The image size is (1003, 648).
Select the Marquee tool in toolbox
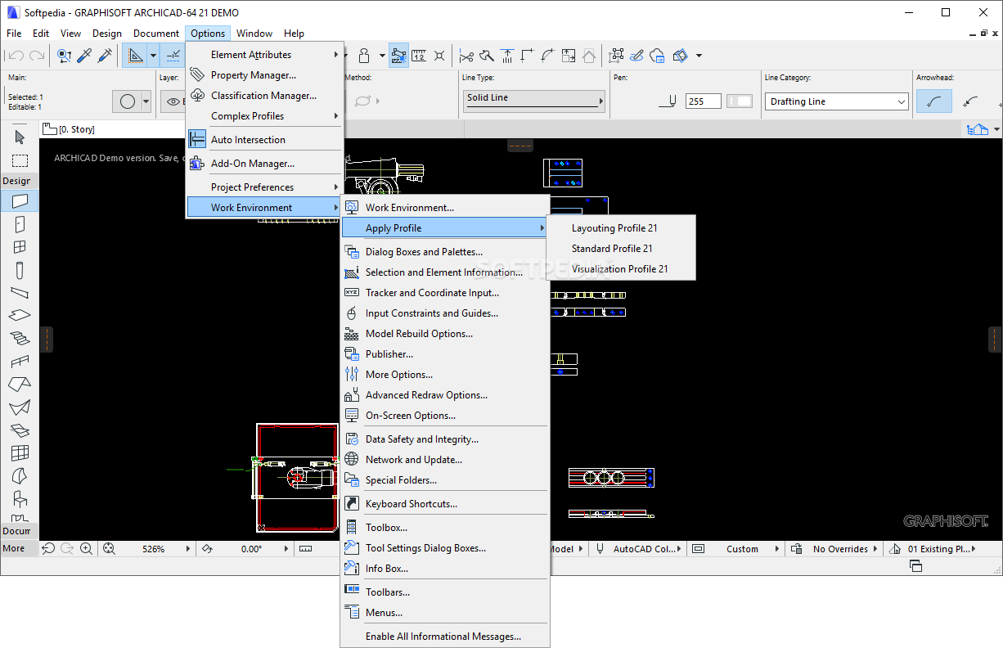(x=20, y=160)
